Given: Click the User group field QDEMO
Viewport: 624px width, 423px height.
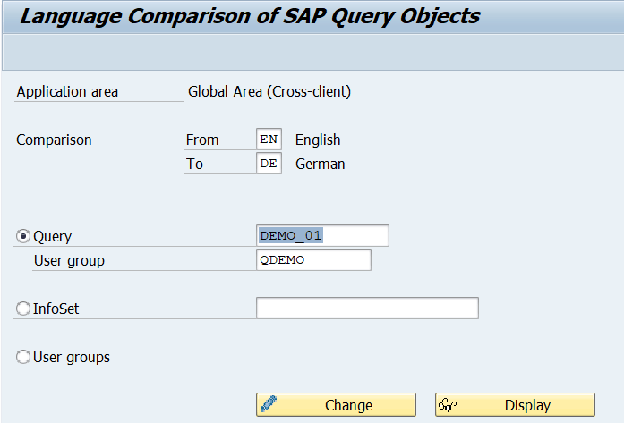Looking at the screenshot, I should 313,259.
